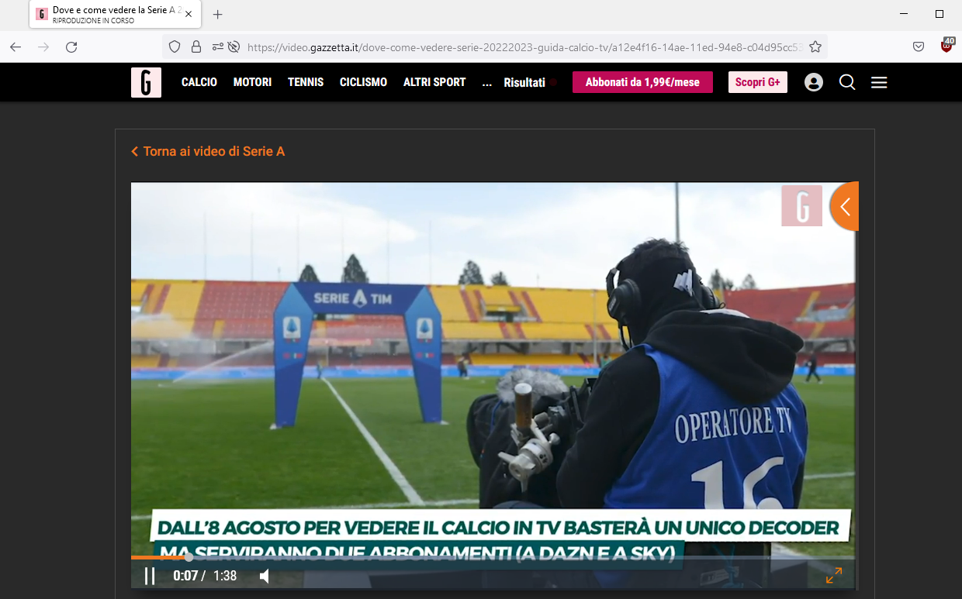Screen dimensions: 962x599
Task: Pause the video playback
Action: click(x=150, y=576)
